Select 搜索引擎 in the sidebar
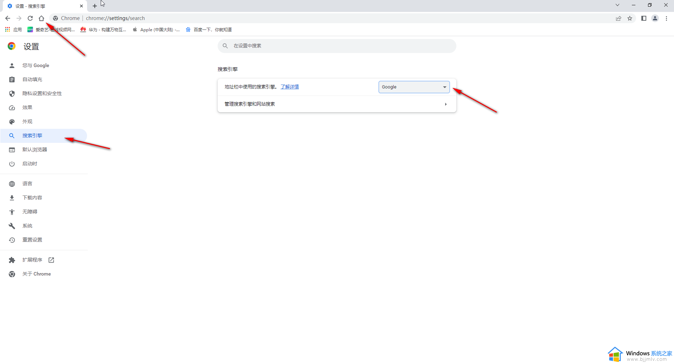Screen dimensions: 674x364 [44, 136]
